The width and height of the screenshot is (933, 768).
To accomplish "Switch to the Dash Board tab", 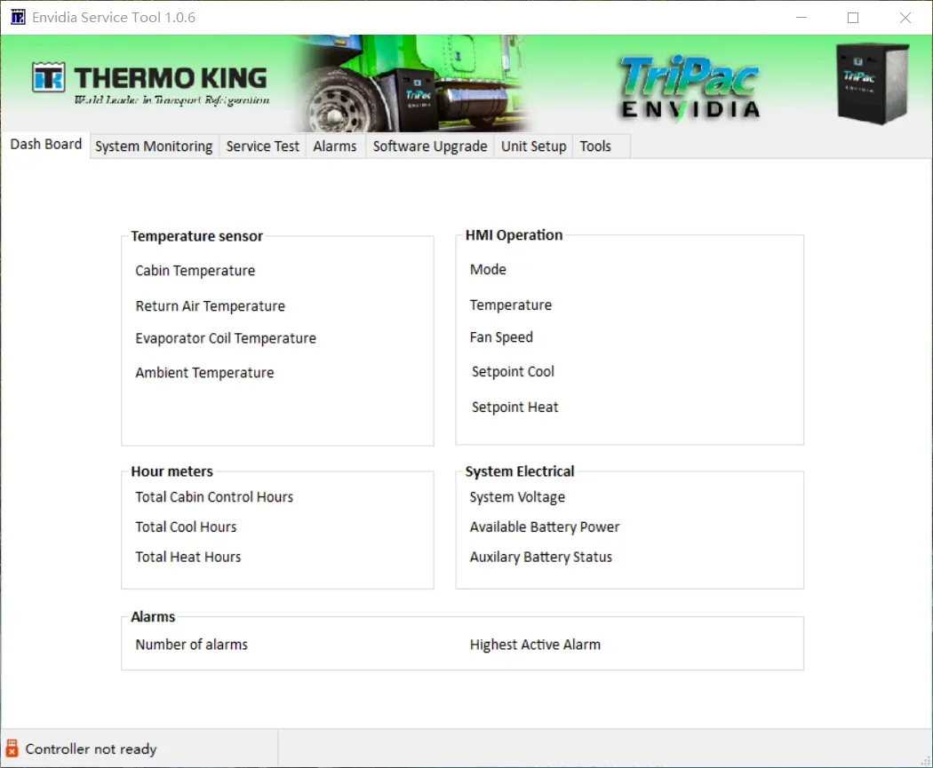I will 46,145.
